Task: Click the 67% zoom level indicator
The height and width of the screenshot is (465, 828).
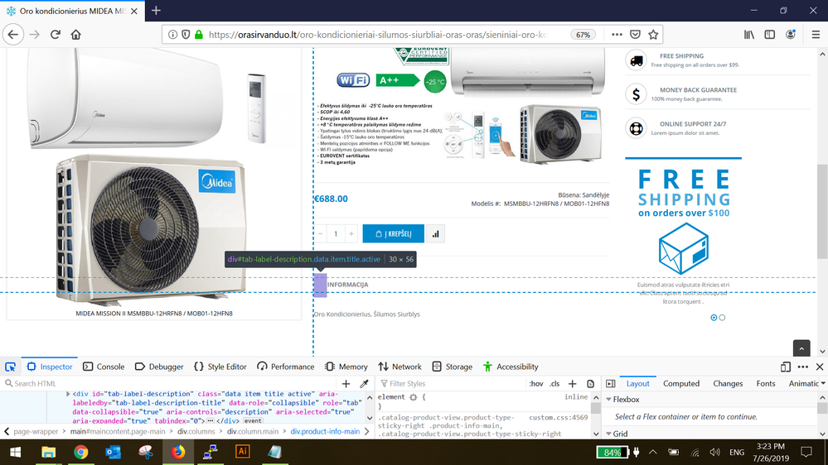Action: point(583,35)
